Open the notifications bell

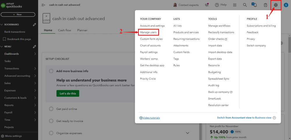[x=255, y=5]
